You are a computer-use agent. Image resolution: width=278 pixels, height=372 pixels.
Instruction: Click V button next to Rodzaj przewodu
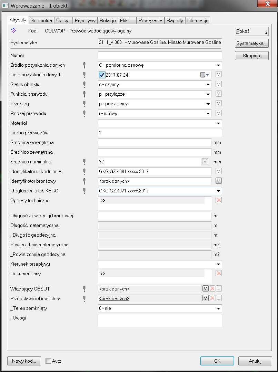(219, 113)
